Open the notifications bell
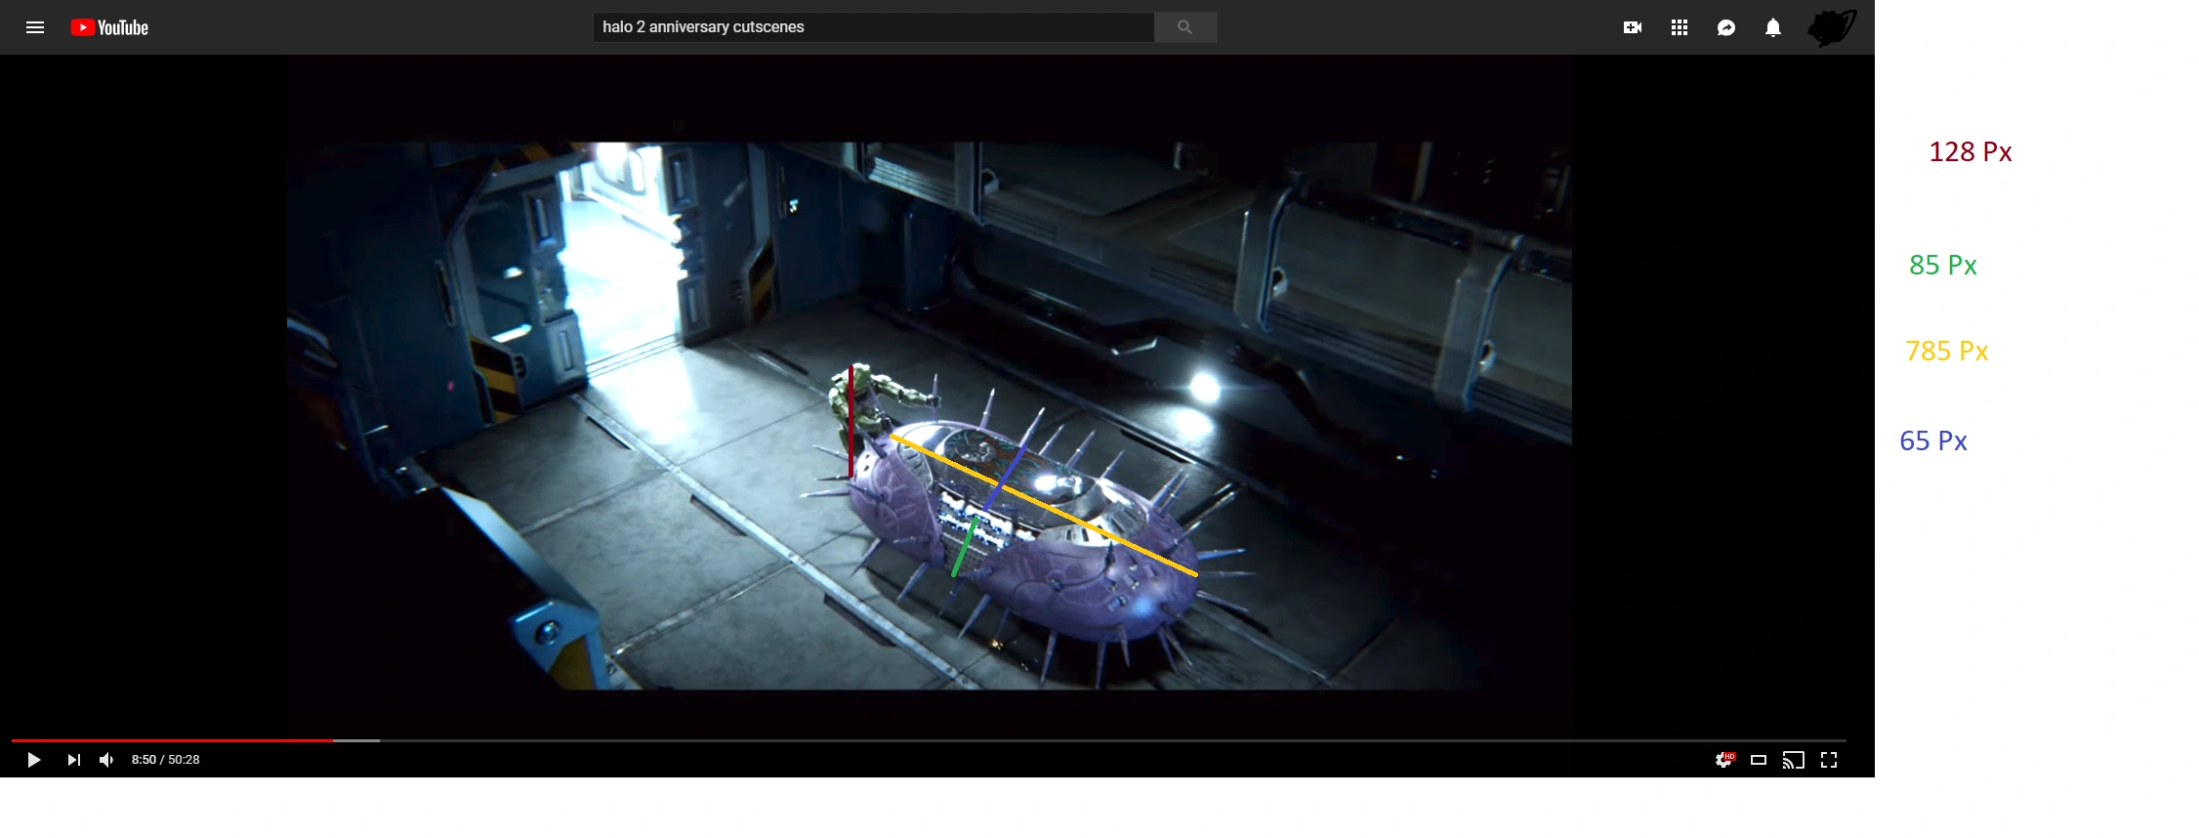The image size is (2199, 838). click(x=1773, y=27)
